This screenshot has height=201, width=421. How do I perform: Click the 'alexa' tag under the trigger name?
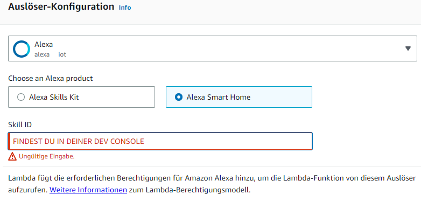point(42,54)
